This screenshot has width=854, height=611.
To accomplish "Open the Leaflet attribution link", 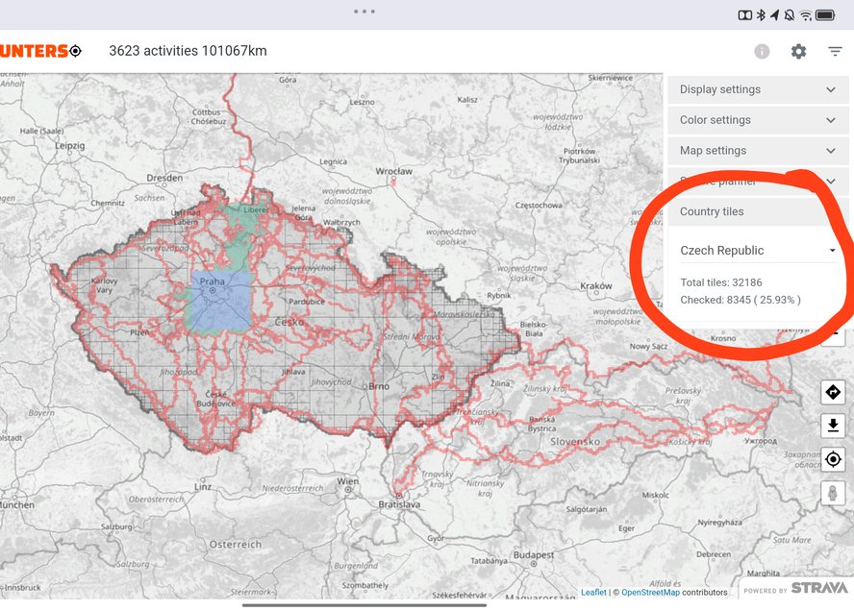I will pos(593,593).
